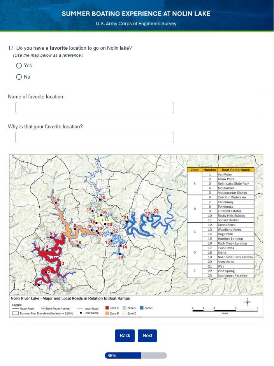Click the 46% survey progress bar

click(x=135, y=355)
